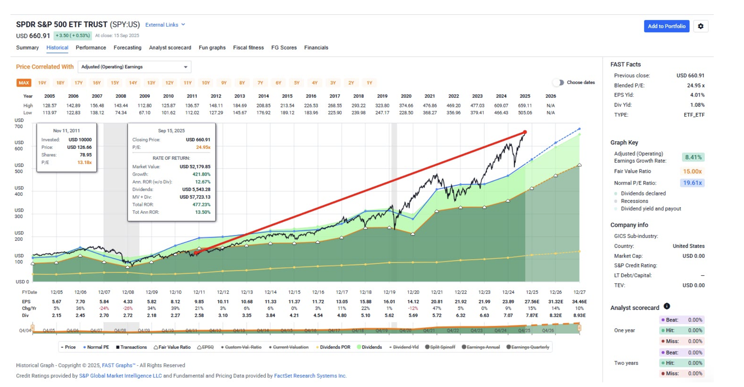Set the chart range to 3Y

pos(333,83)
